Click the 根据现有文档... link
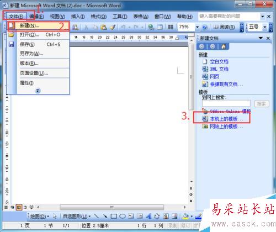The image size is (276, 232). tap(226, 84)
